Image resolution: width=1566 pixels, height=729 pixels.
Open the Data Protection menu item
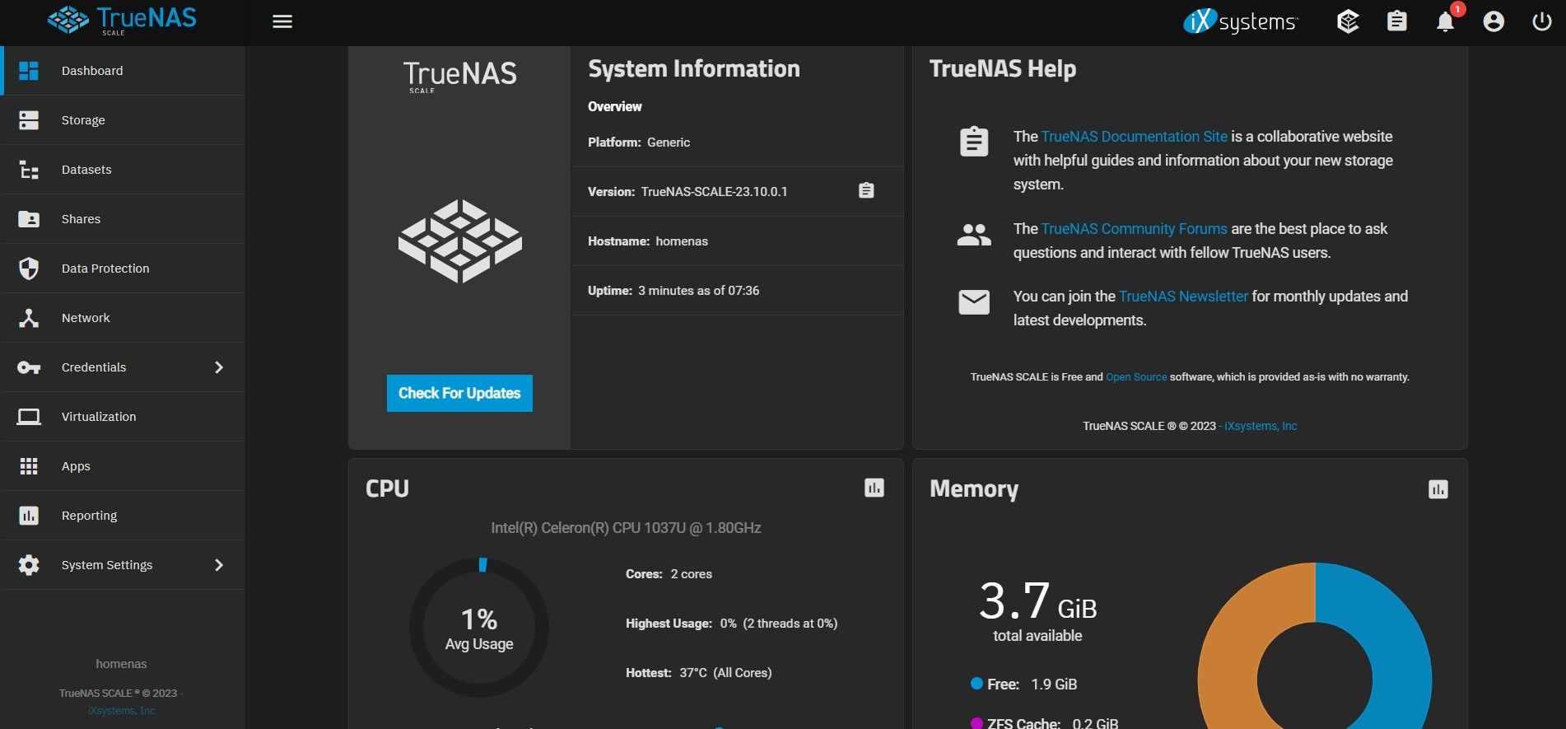click(x=123, y=269)
